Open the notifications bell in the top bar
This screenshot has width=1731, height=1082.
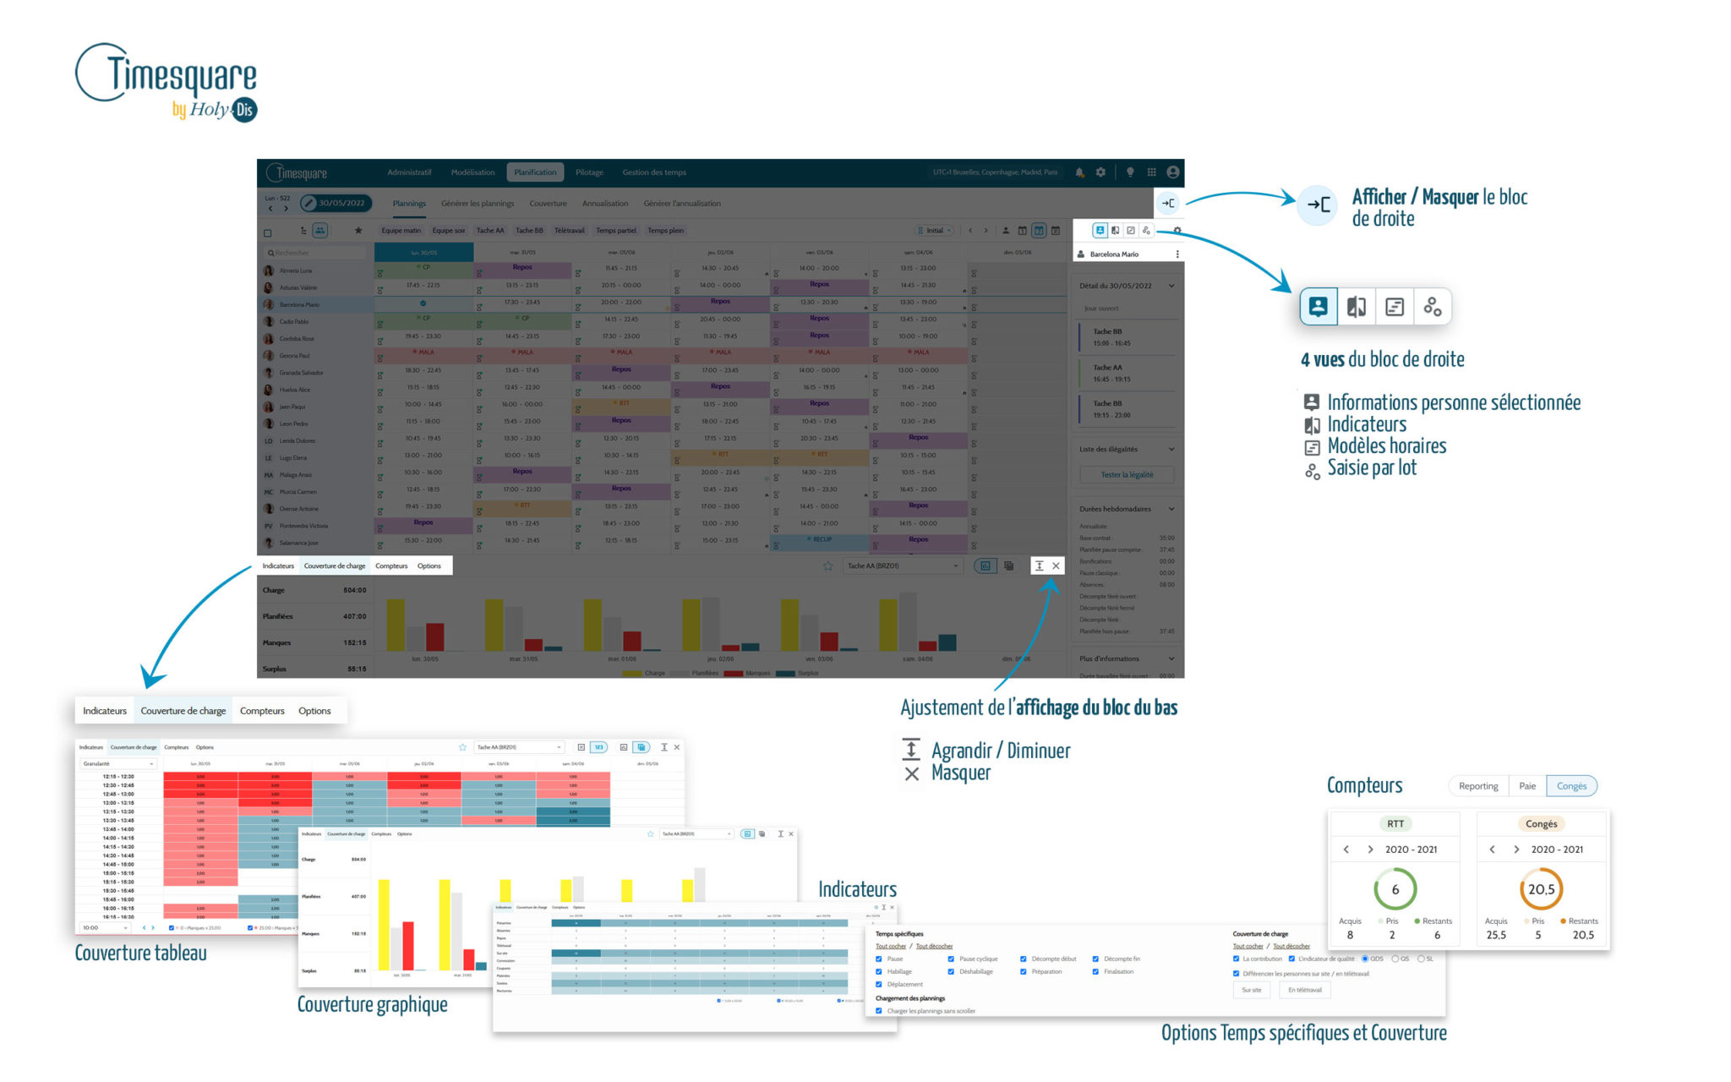tap(1079, 172)
